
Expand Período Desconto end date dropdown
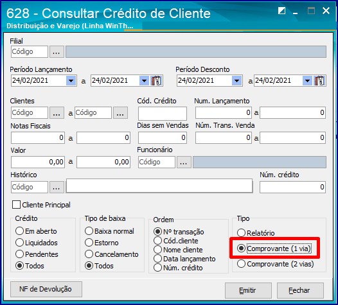(x=307, y=81)
